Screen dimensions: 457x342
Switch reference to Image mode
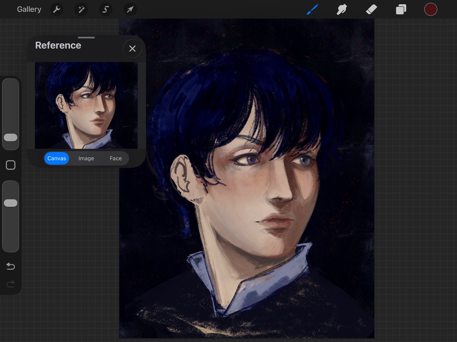tap(86, 158)
